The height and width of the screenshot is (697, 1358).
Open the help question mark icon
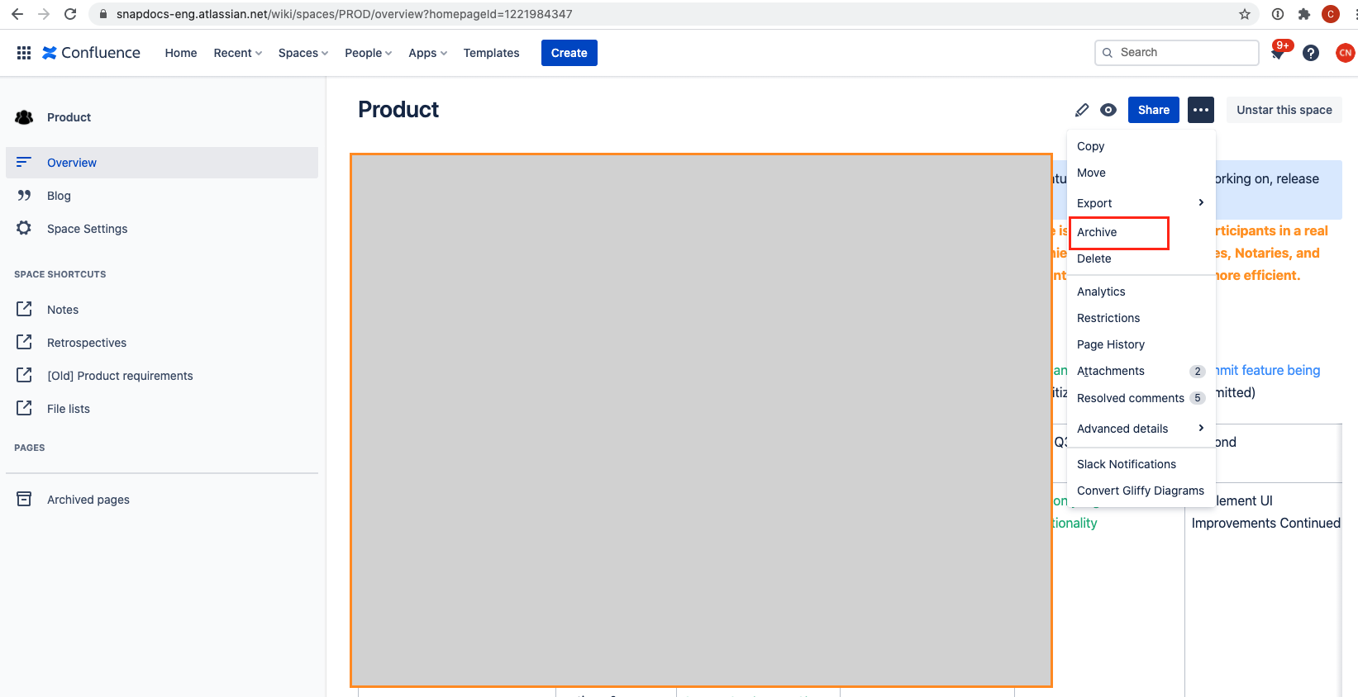pos(1311,53)
